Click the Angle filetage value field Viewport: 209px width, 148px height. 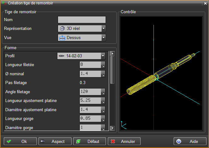(x=90, y=92)
